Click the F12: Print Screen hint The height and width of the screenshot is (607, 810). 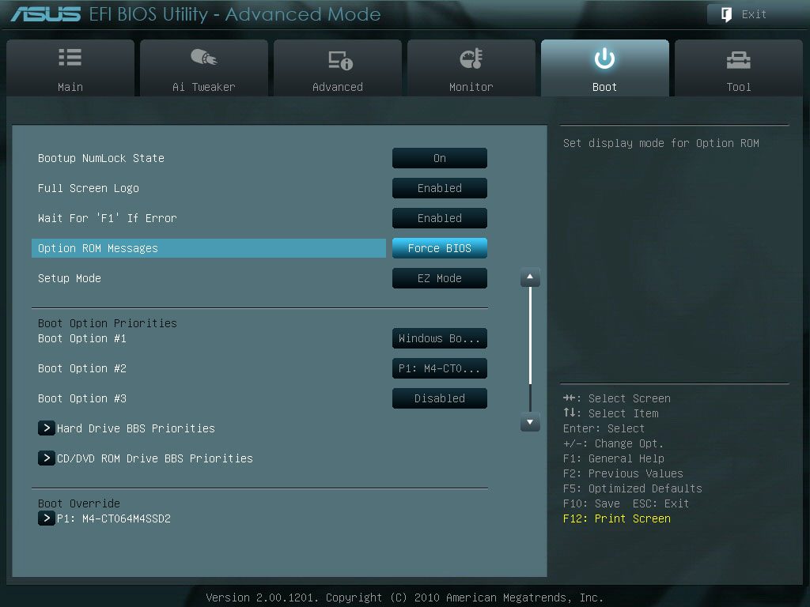(x=616, y=518)
